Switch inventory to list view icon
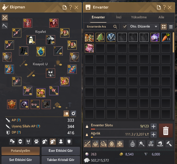This screenshot has height=164, width=177. (x=171, y=27)
